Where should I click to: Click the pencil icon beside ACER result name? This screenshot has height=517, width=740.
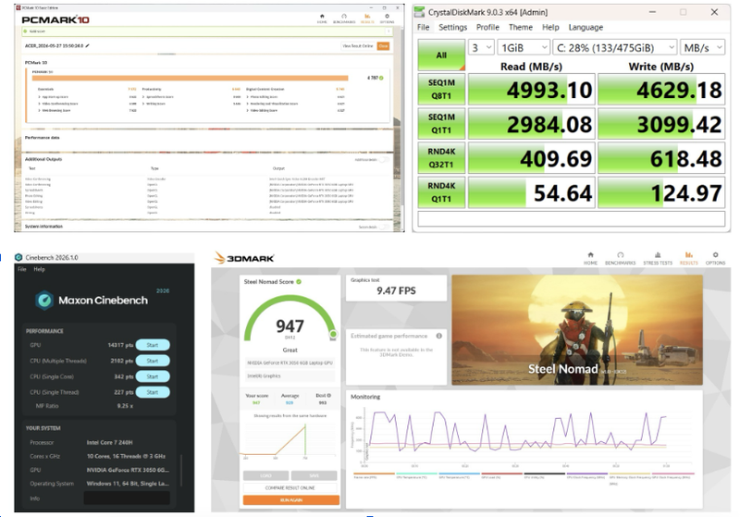[87, 45]
